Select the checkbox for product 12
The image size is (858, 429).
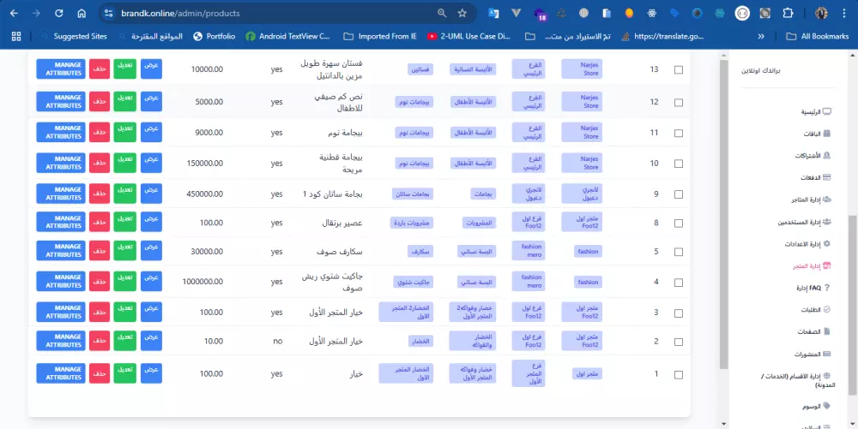click(x=679, y=103)
